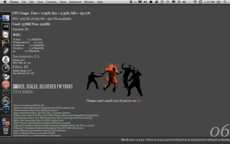Click the WiFi label
Screen dimensions: 230x144
(x=17, y=35)
